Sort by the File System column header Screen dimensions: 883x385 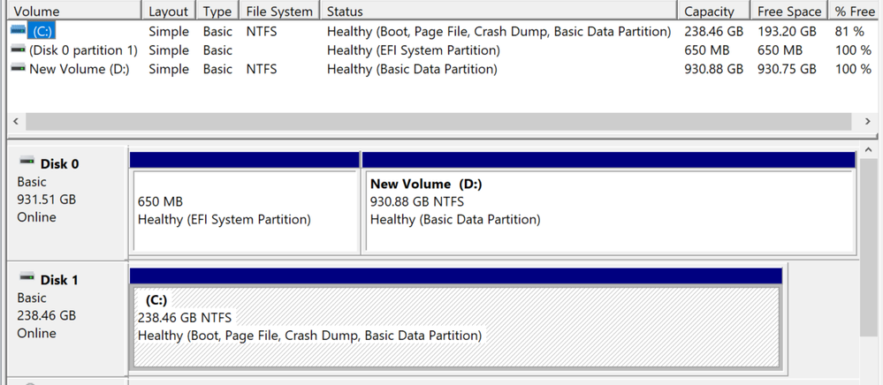[x=279, y=11]
